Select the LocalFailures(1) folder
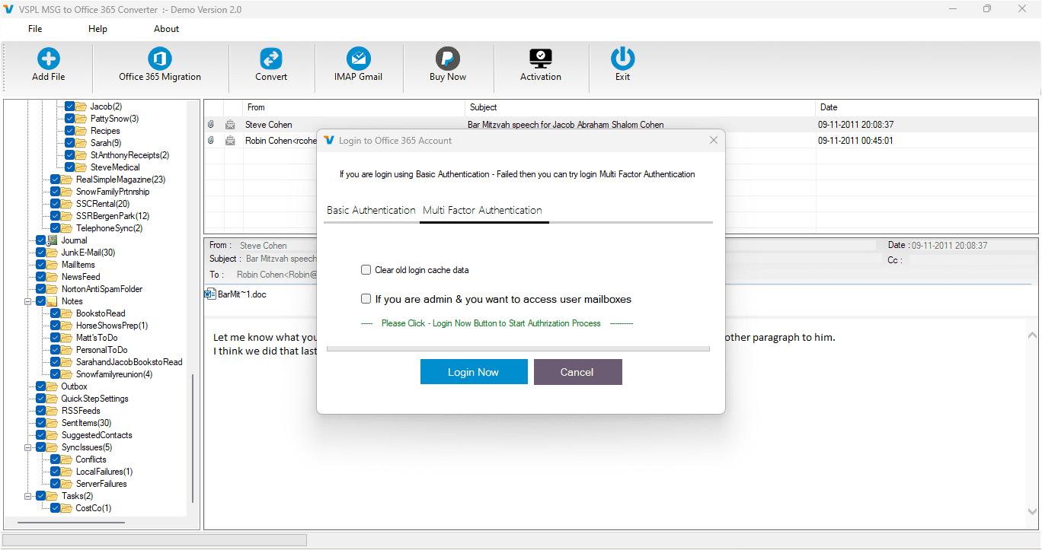The height and width of the screenshot is (550, 1042). click(x=104, y=472)
